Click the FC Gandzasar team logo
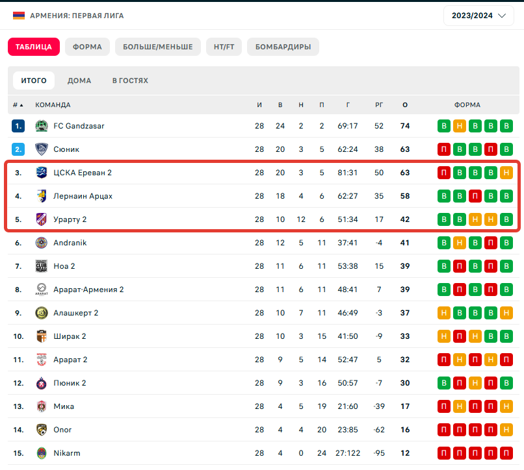The height and width of the screenshot is (470, 524). pos(42,126)
